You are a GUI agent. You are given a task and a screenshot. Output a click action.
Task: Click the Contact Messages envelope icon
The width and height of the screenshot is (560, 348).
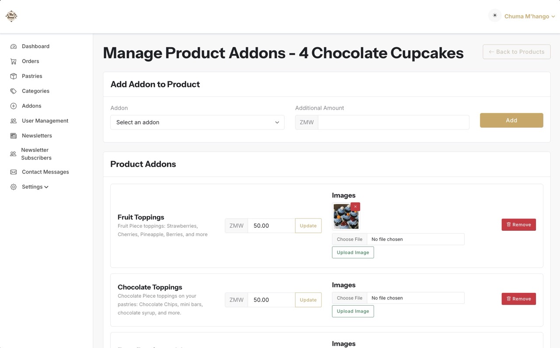[14, 172]
